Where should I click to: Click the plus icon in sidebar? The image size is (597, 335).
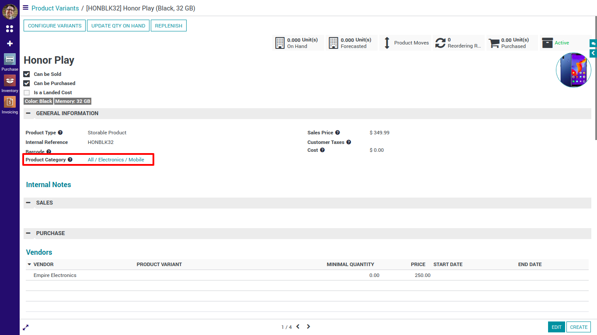[10, 44]
